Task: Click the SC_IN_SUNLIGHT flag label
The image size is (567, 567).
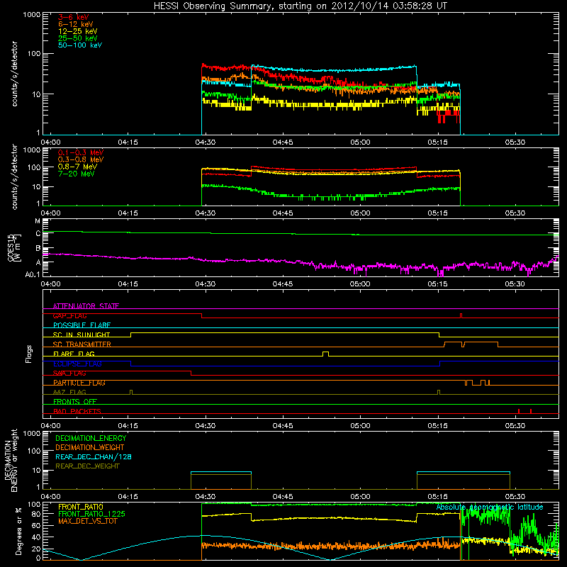Action: pyautogui.click(x=82, y=335)
